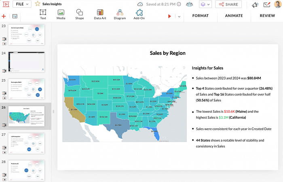
Task: Open the announcements megaphone icon
Action: click(255, 4)
